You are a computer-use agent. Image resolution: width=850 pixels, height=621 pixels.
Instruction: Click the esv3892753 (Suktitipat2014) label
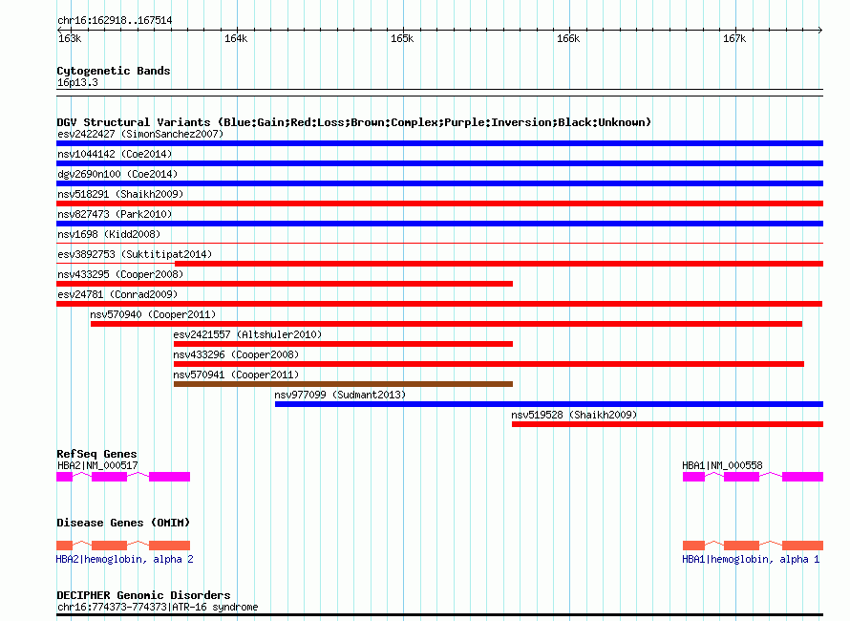click(135, 254)
